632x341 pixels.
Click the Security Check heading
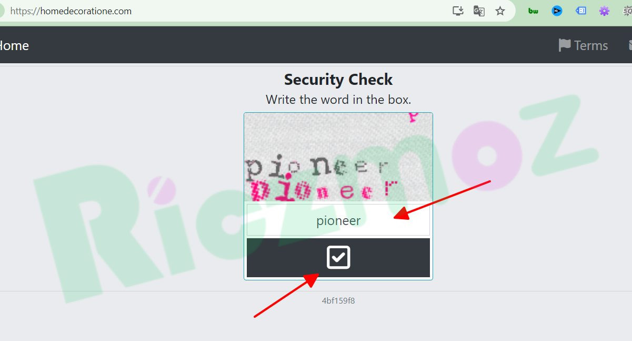(338, 80)
